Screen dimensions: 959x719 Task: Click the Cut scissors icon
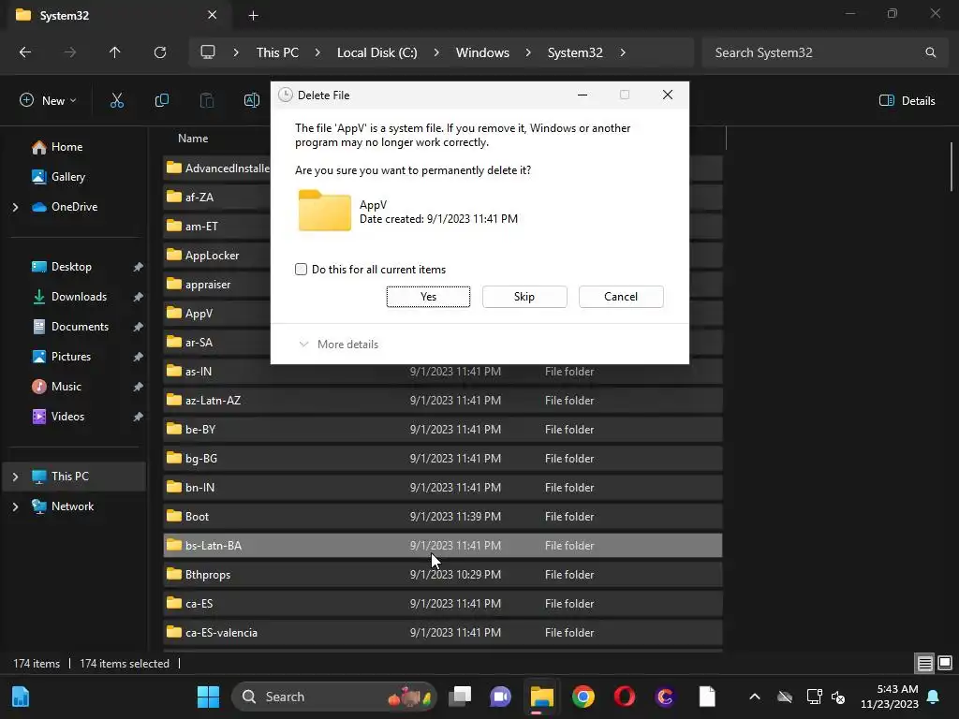[x=117, y=101]
